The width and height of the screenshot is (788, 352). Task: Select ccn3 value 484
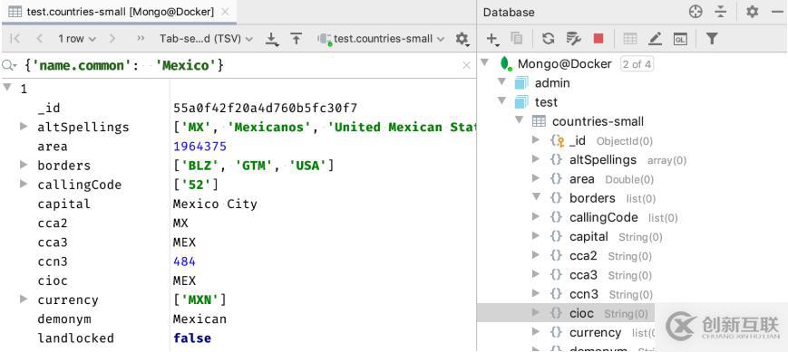[184, 262]
